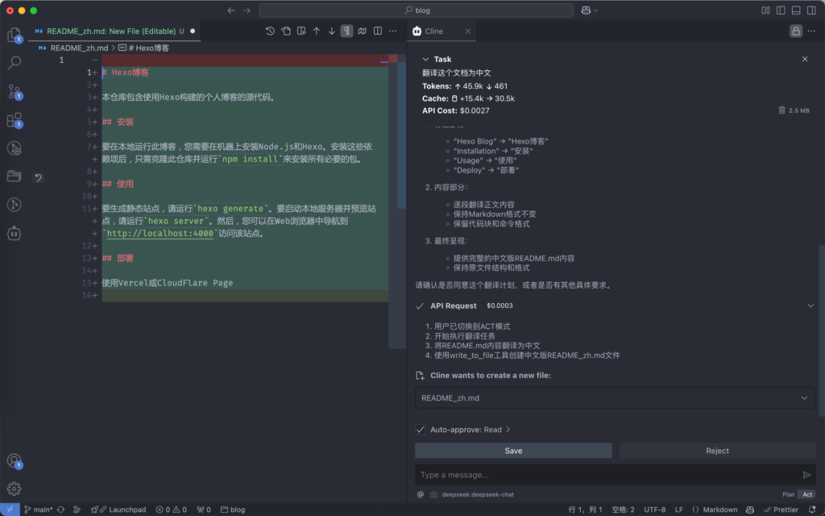
Task: Select the README_zh.md editor tab
Action: tap(114, 31)
